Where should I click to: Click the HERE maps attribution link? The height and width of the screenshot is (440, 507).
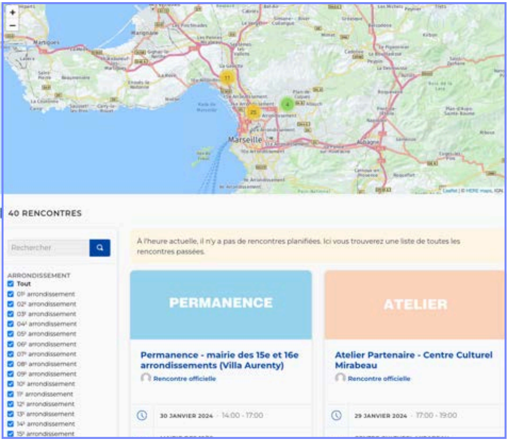click(x=479, y=190)
